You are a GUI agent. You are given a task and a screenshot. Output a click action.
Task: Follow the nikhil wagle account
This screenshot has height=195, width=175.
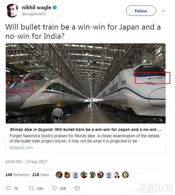[x=141, y=11]
